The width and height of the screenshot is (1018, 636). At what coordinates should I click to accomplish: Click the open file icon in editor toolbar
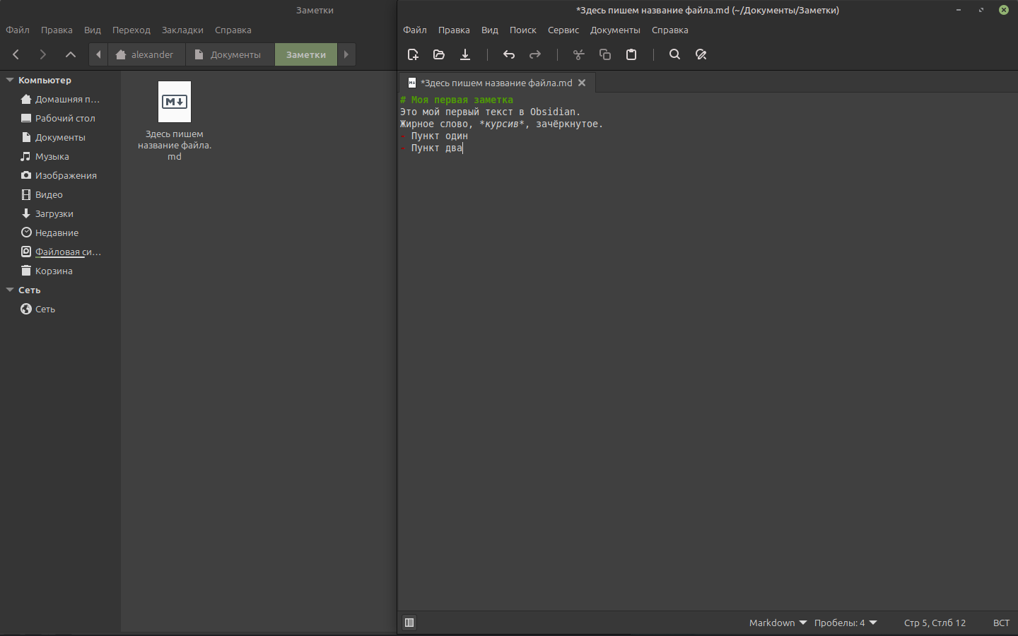click(x=439, y=54)
